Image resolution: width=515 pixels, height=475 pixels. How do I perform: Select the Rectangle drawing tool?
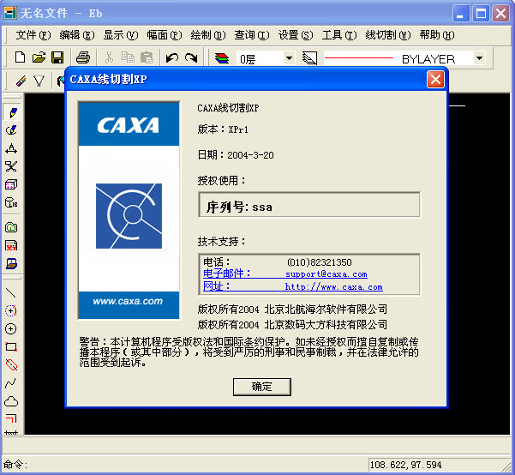[x=11, y=346]
